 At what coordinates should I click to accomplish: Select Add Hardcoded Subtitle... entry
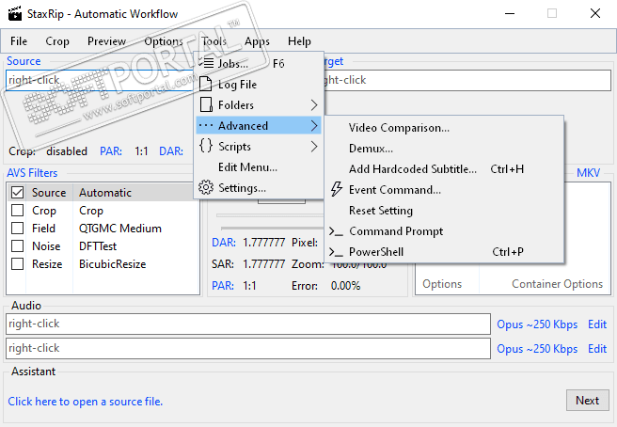pos(444,169)
